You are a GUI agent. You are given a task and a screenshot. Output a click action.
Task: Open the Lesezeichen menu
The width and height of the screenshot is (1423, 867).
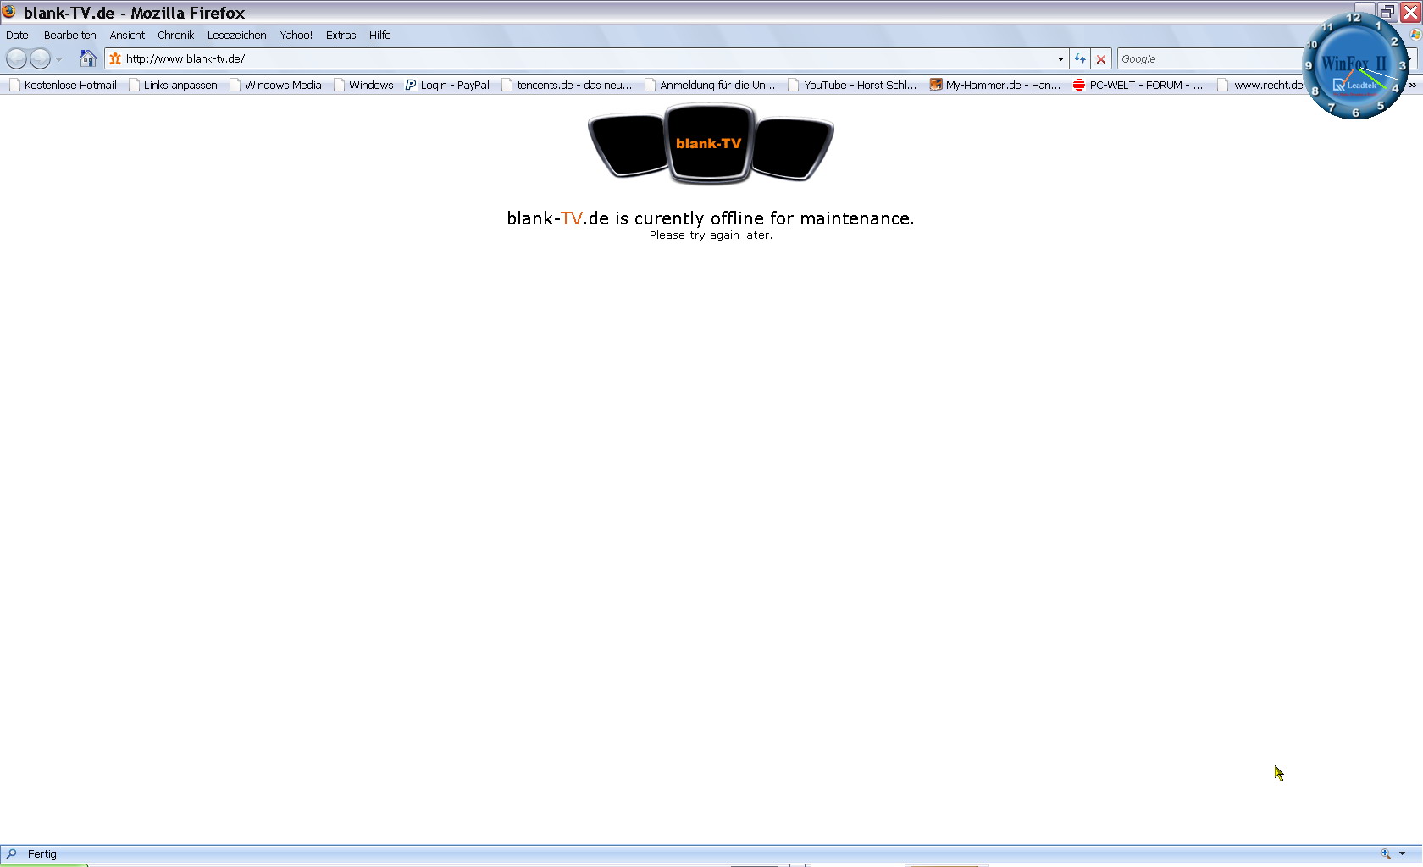[237, 35]
